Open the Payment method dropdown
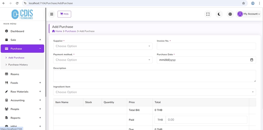263x130 pixels. pos(103,60)
